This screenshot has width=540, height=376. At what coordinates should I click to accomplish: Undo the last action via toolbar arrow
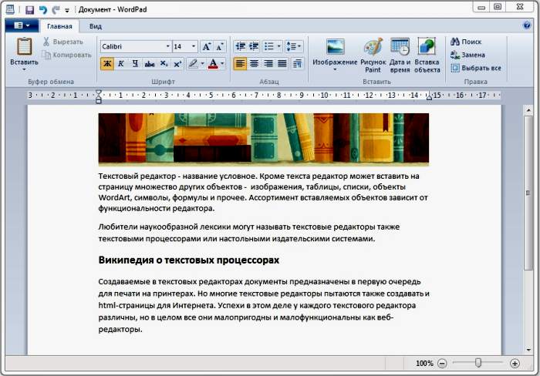tap(43, 10)
